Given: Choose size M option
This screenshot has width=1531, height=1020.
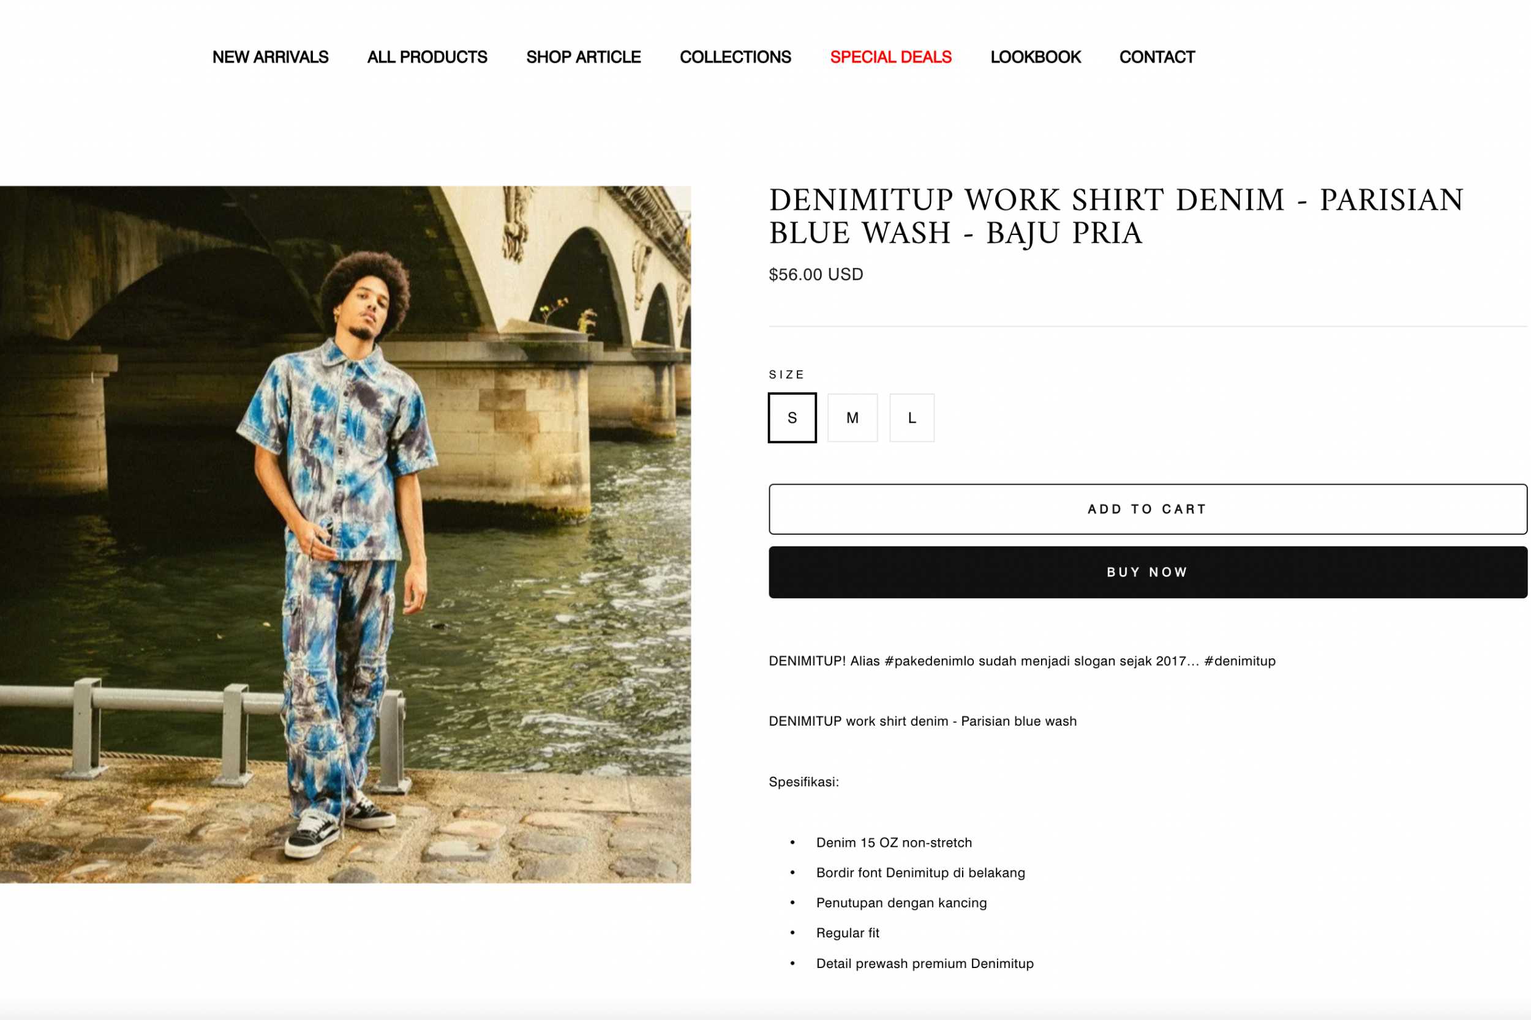Looking at the screenshot, I should pyautogui.click(x=852, y=418).
